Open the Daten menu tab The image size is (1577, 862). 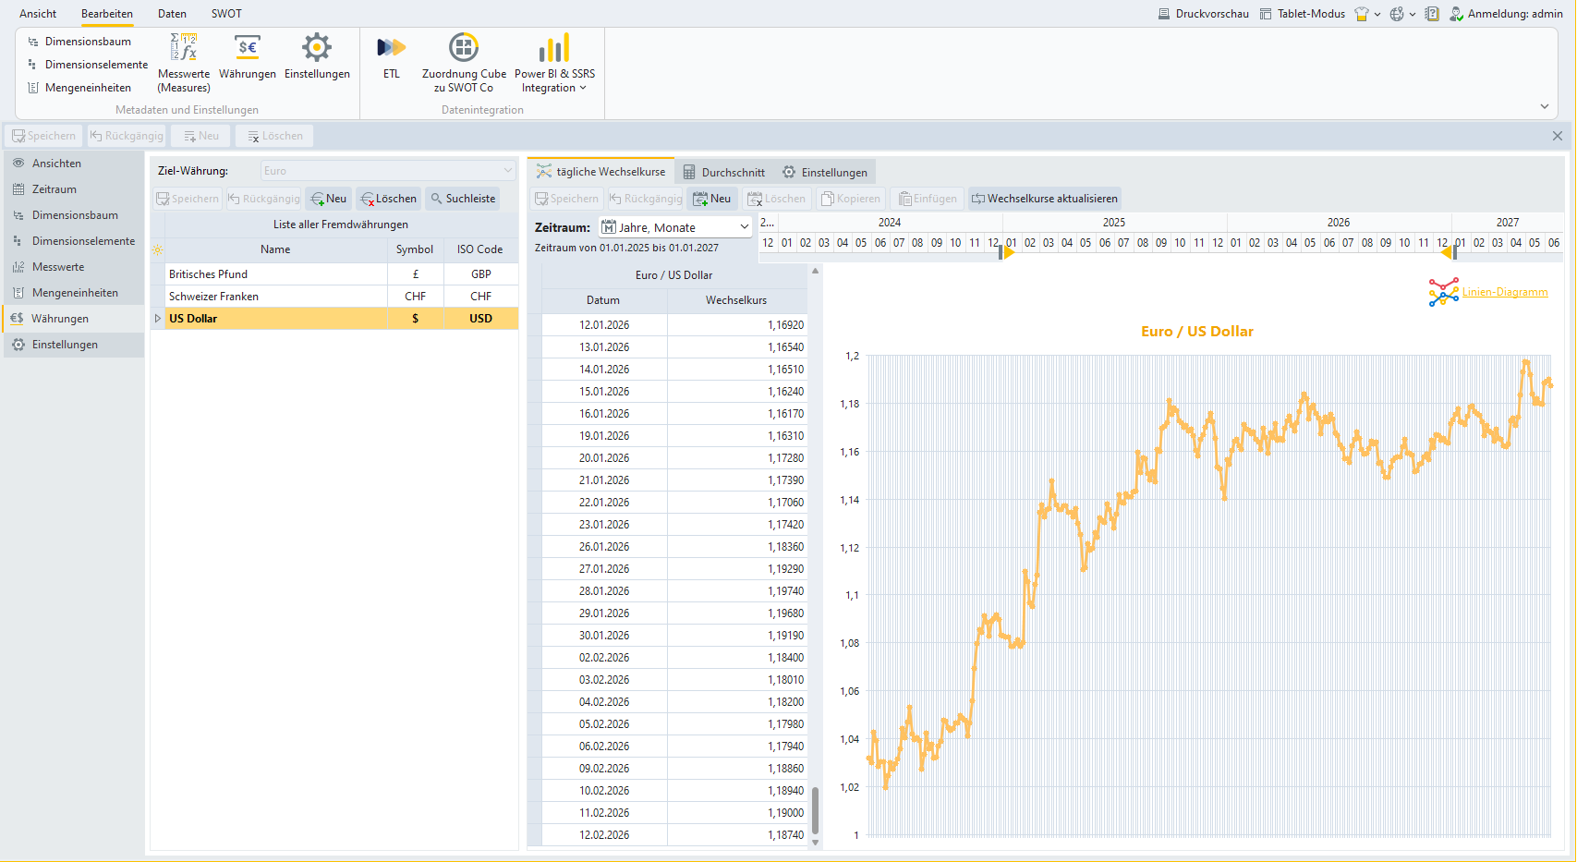click(172, 14)
